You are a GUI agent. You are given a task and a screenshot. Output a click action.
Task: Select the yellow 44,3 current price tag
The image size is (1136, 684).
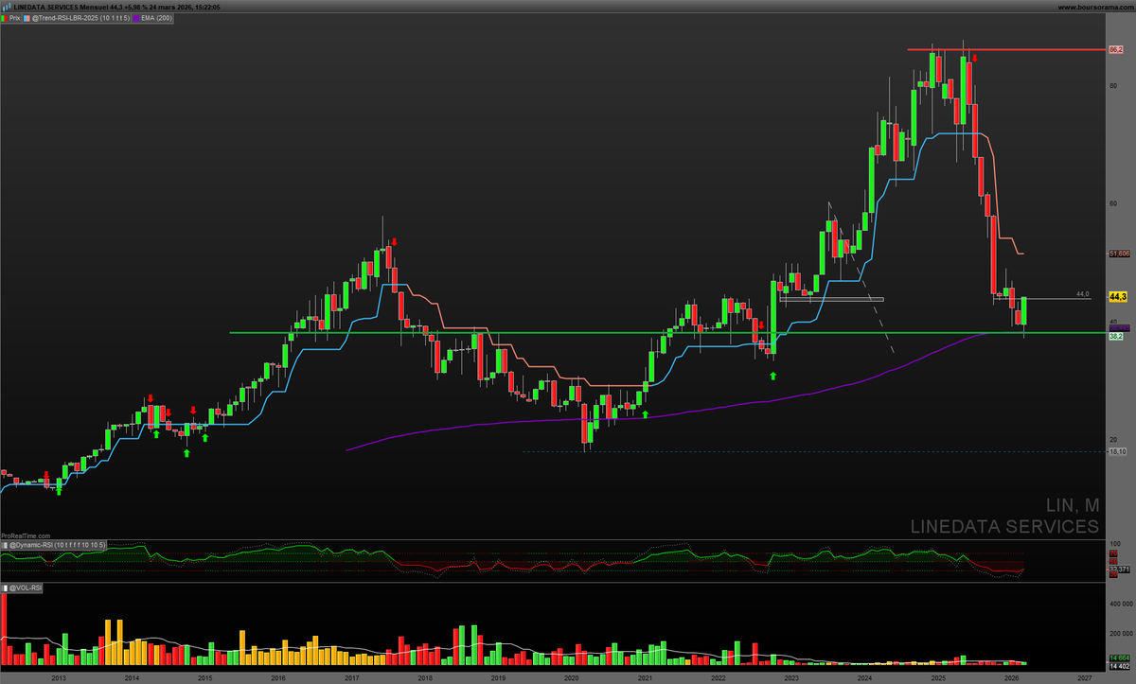pos(1117,296)
